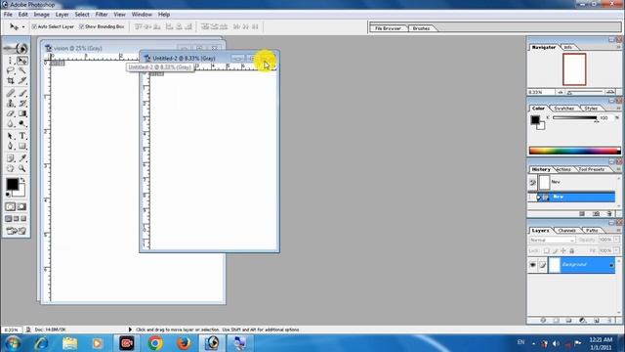This screenshot has height=352, width=625.
Task: Click the Color panel spectrum ramp
Action: tap(574, 151)
